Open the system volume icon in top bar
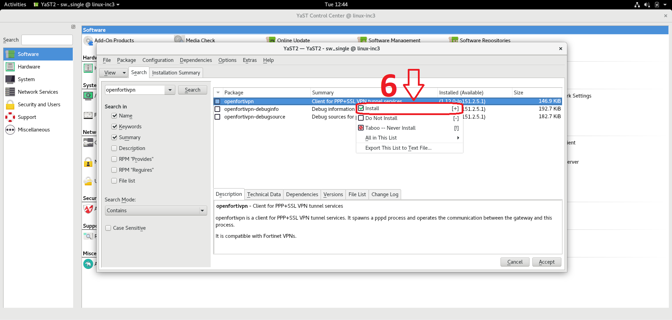This screenshot has width=672, height=320. (x=647, y=5)
